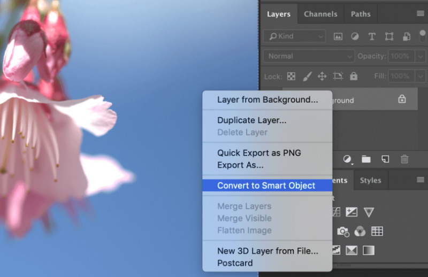The height and width of the screenshot is (277, 428).
Task: Toggle lock transparent pixels
Action: click(291, 76)
